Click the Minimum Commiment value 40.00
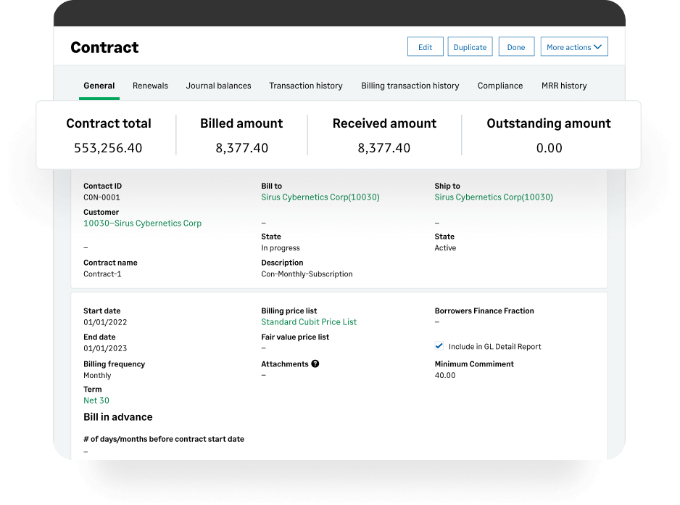The image size is (680, 505). (445, 375)
